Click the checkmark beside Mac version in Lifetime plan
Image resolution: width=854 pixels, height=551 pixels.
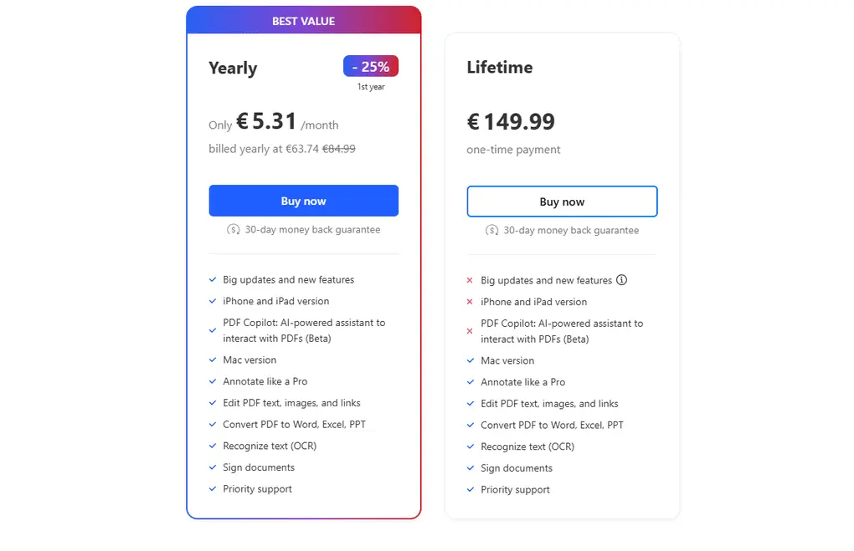(x=471, y=360)
